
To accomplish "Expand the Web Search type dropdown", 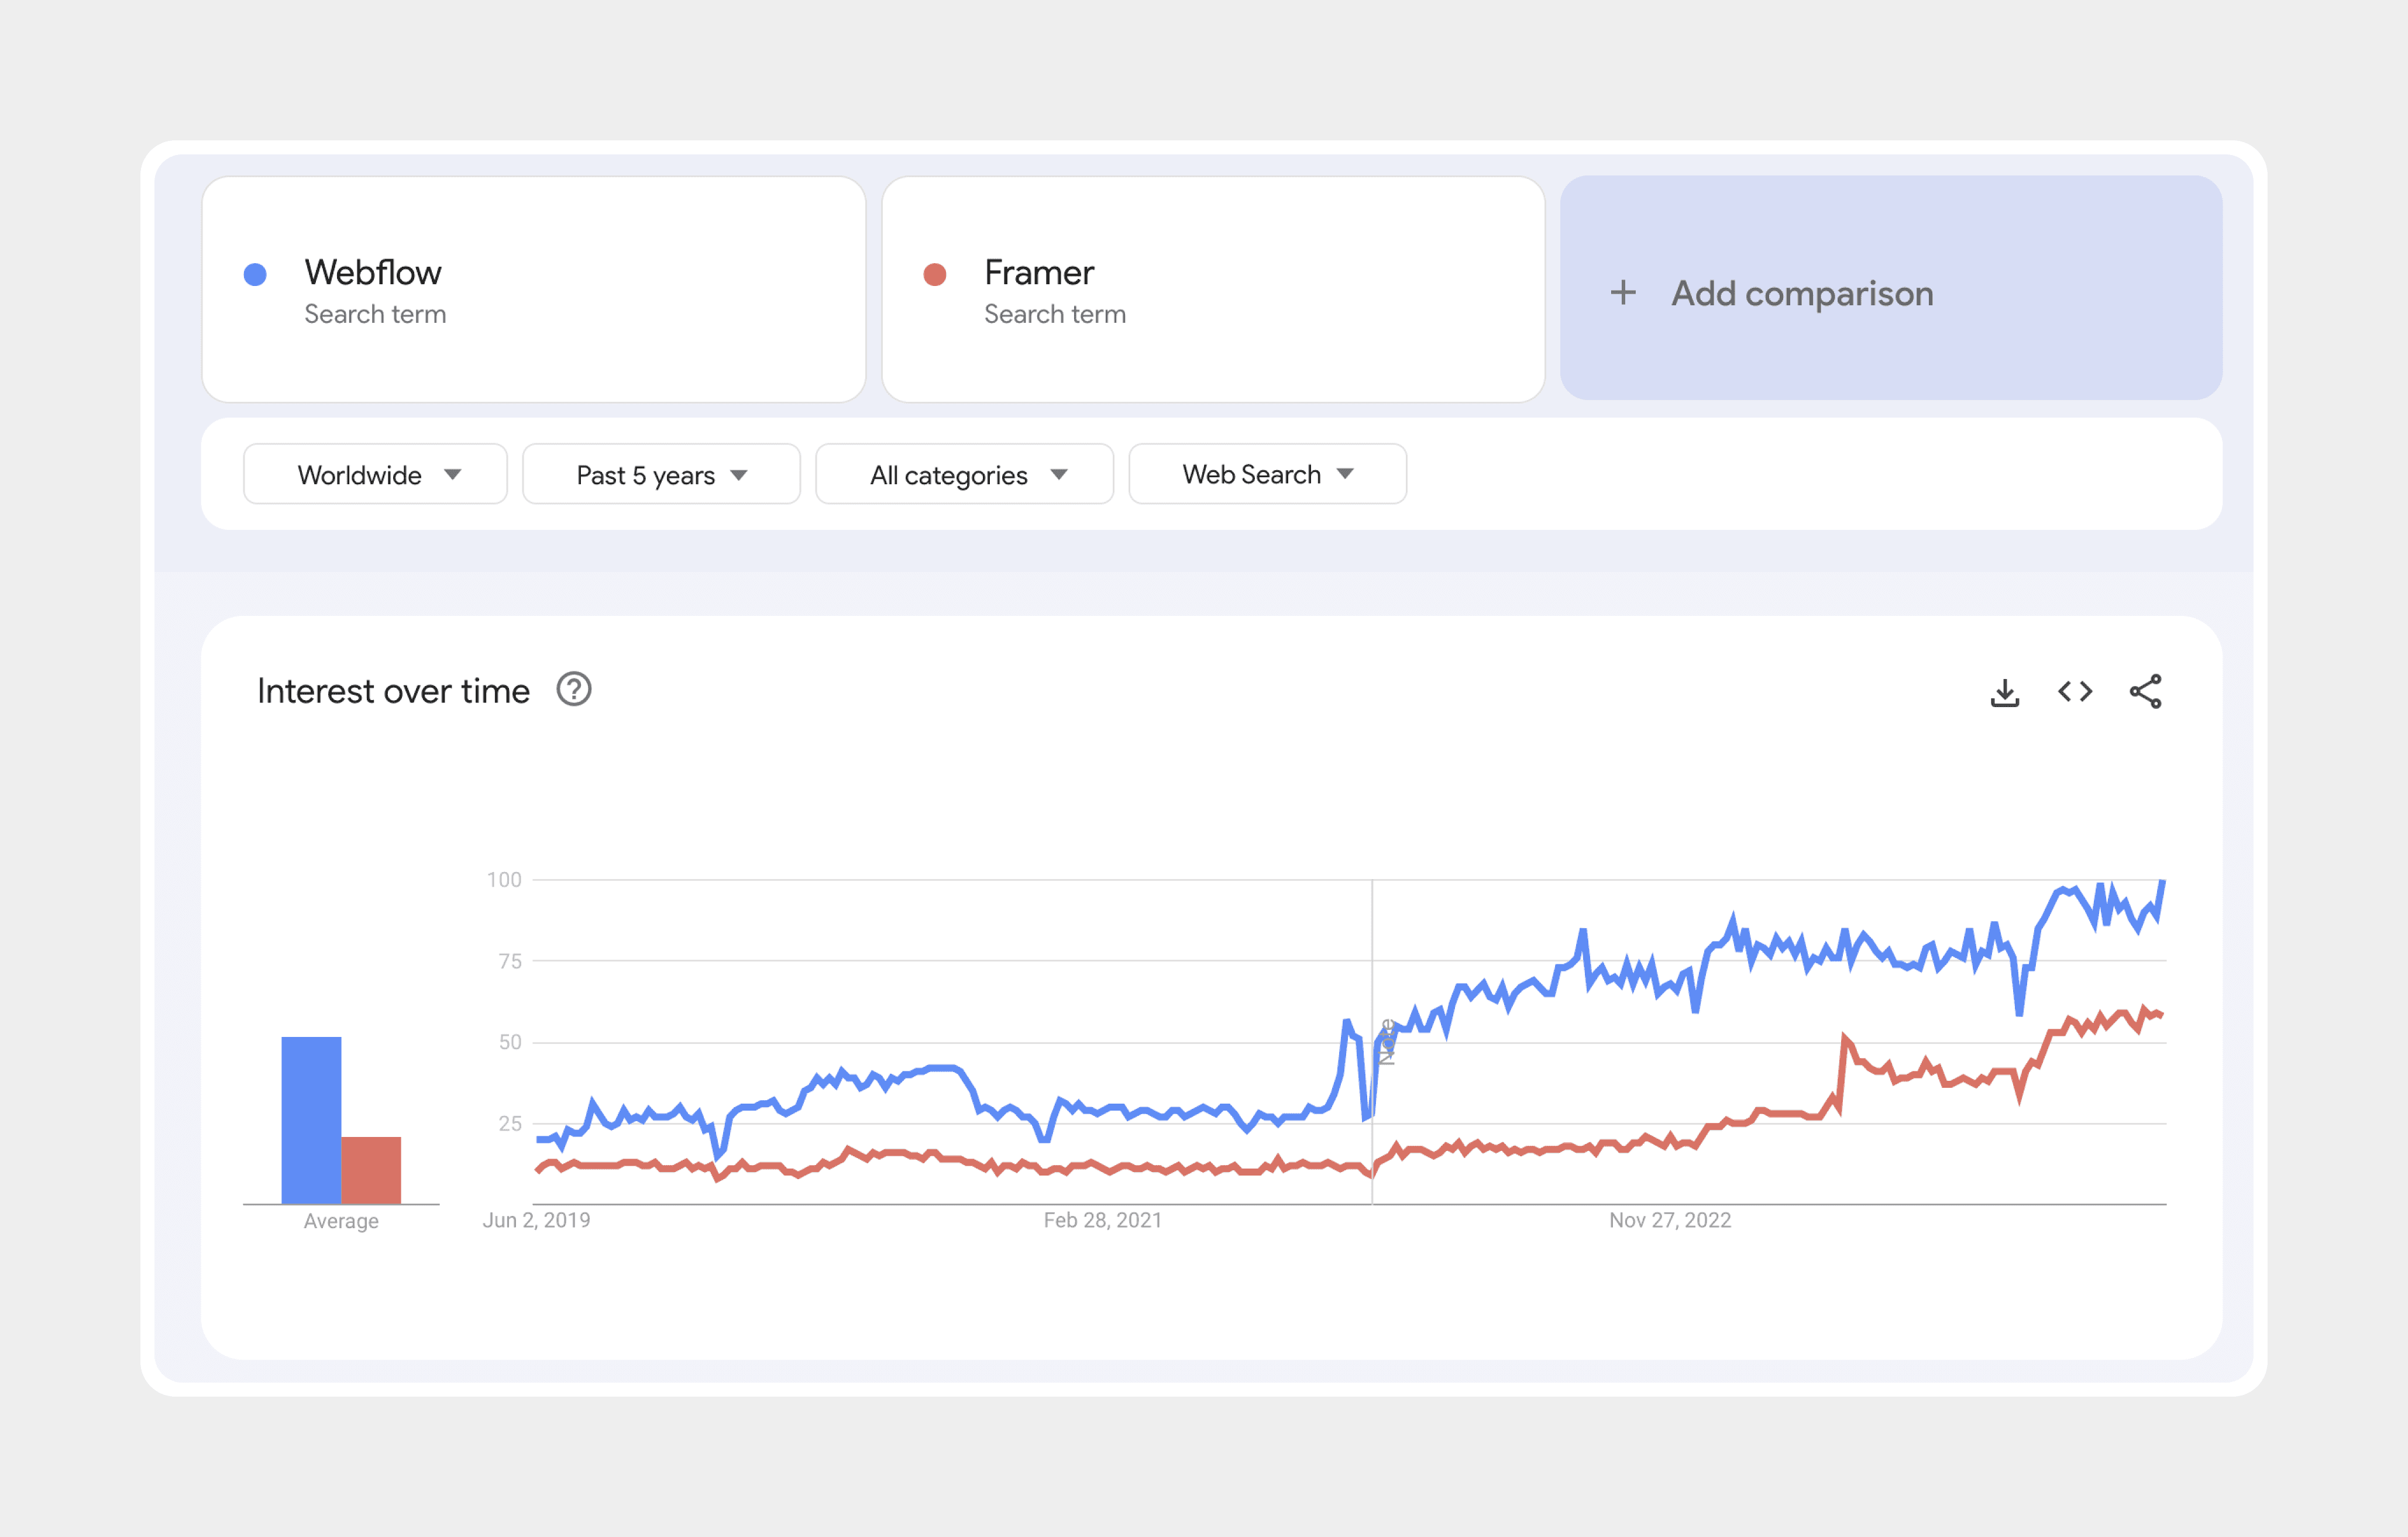I will [x=1267, y=475].
